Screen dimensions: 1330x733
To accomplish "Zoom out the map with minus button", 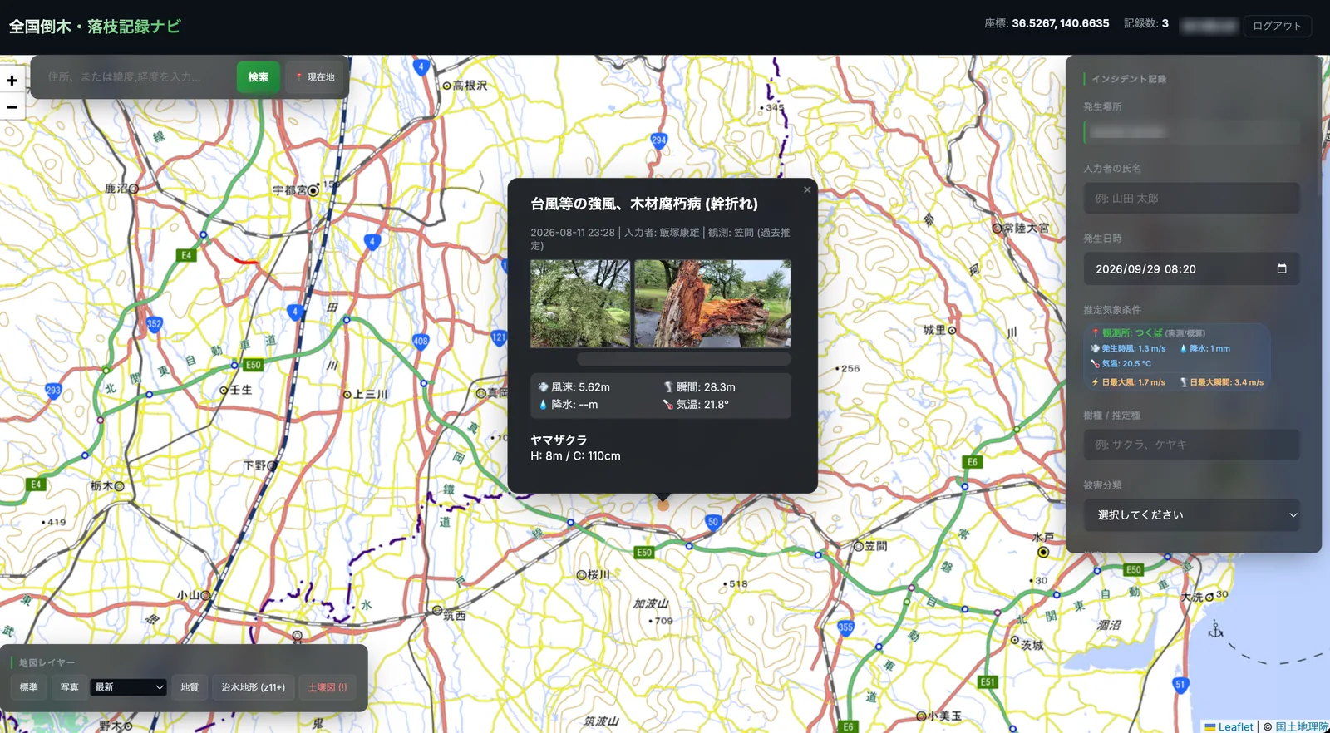I will point(12,106).
